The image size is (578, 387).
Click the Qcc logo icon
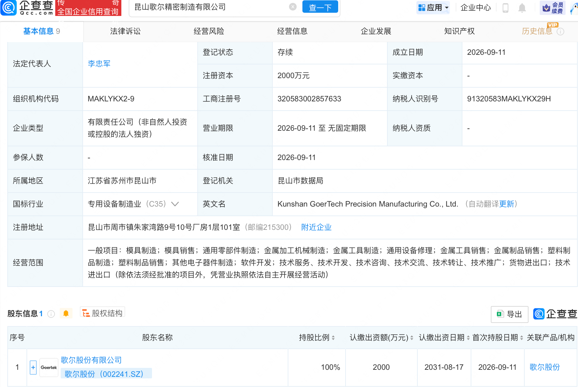tap(8, 8)
